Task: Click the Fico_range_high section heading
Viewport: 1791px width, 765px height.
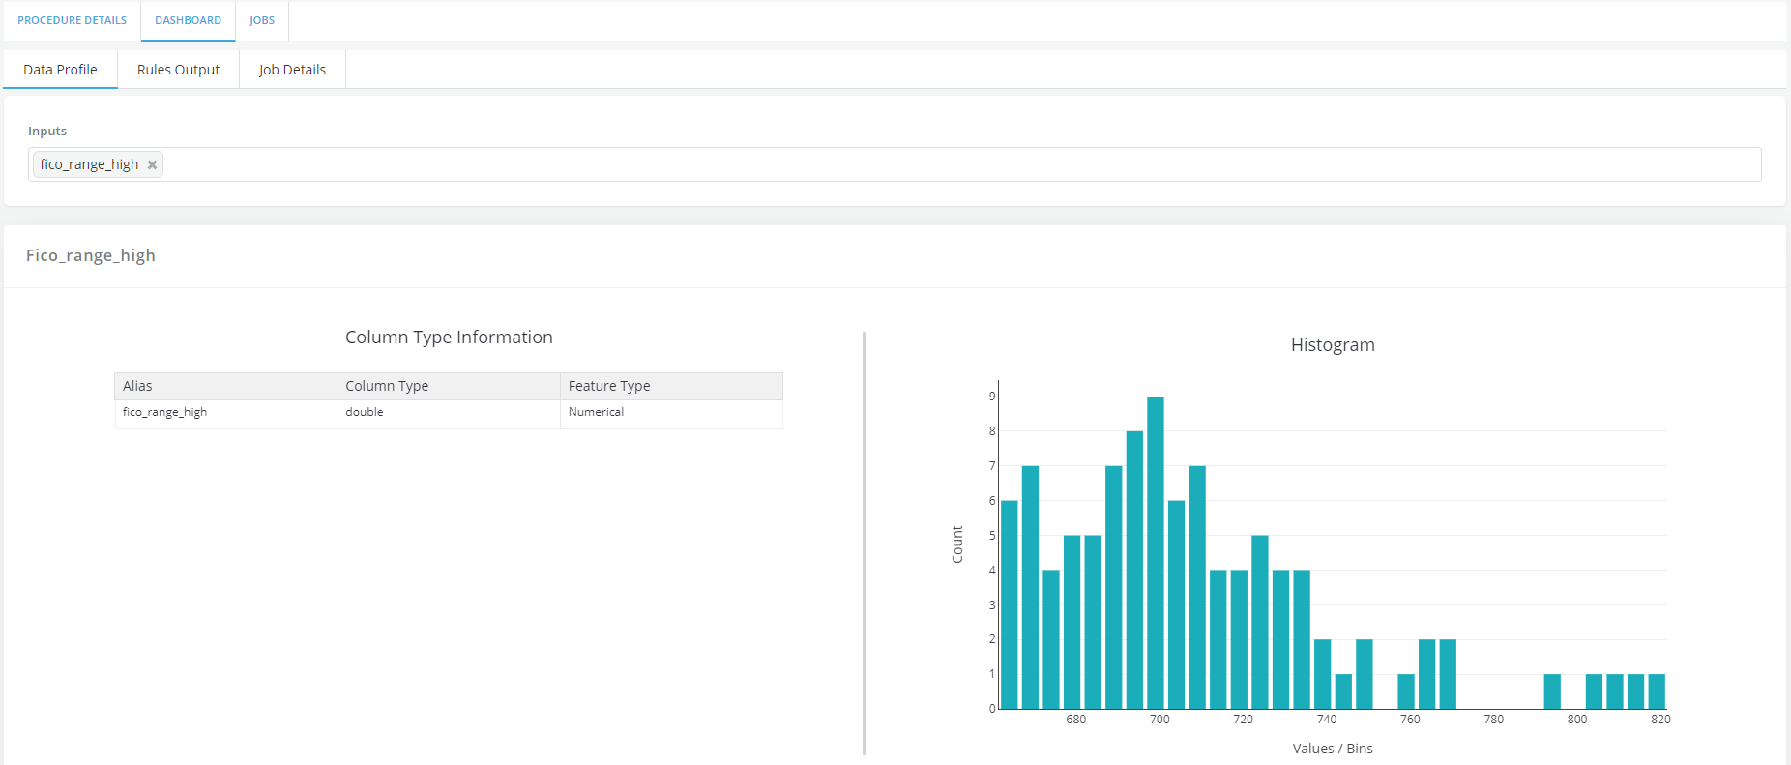Action: pos(91,255)
